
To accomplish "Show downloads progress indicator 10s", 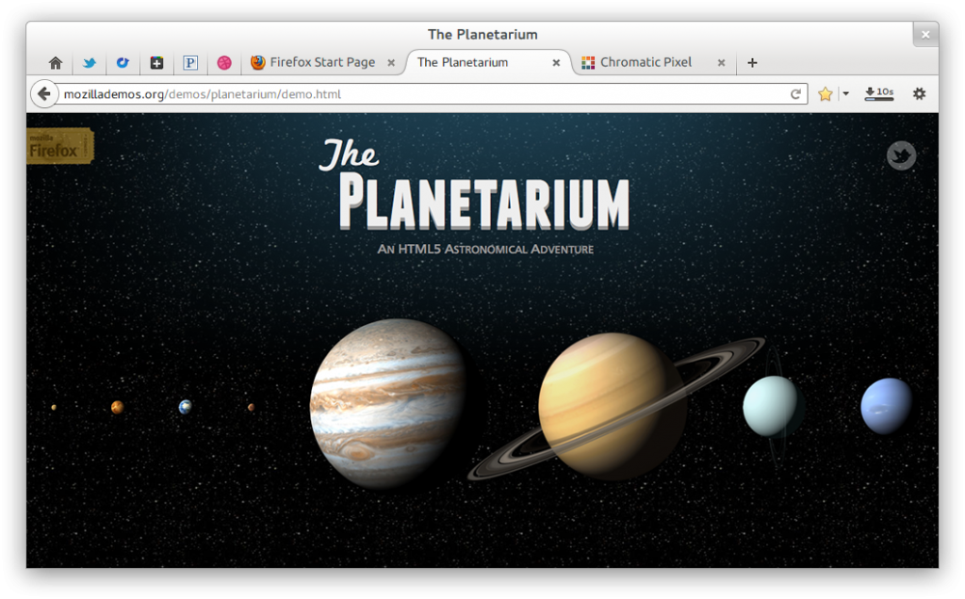I will (x=879, y=93).
